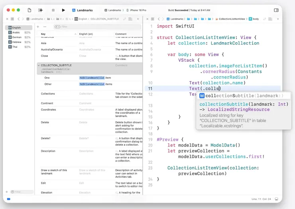
Task: Select German language at 92%
Action: (19, 37)
